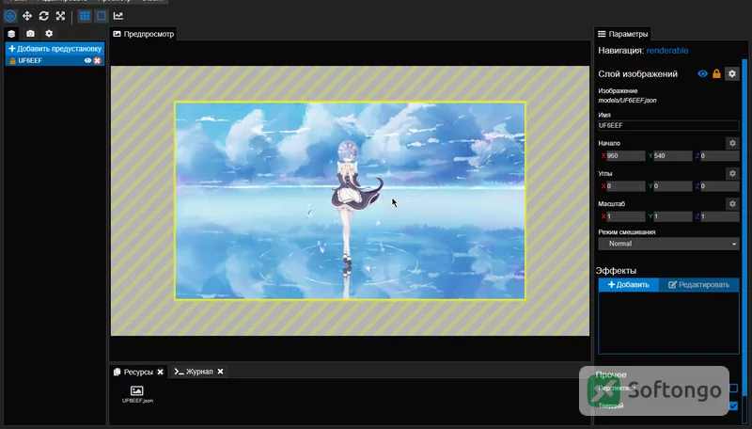Screen dimensions: 752x429
Task: Open the Режим смешивания Normal dropdown
Action: (x=668, y=244)
